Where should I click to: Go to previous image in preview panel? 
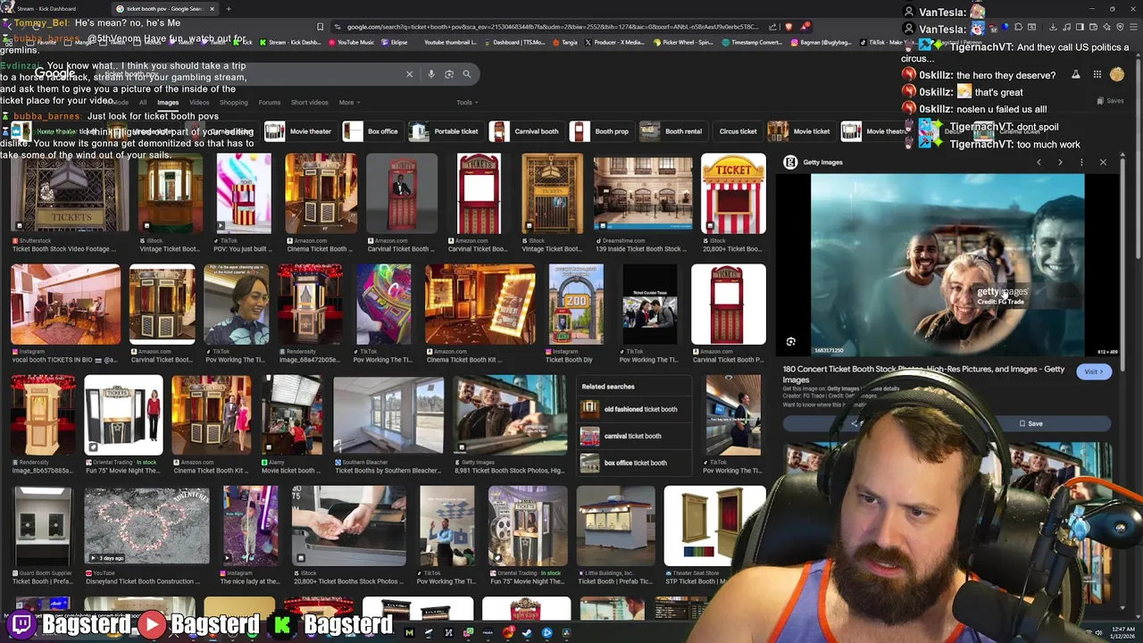(1039, 163)
